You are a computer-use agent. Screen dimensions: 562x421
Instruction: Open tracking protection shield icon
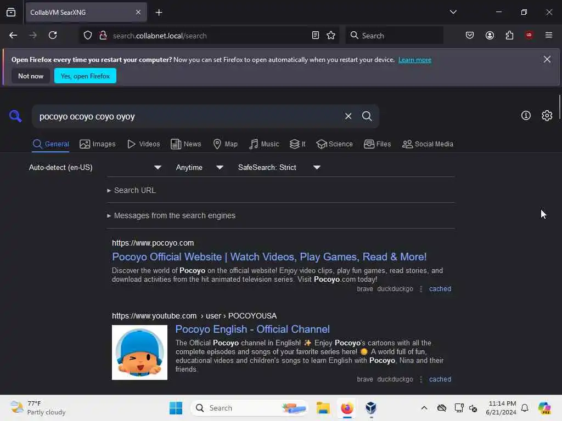tap(88, 36)
